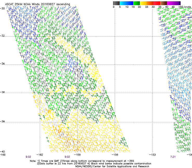Click the brown 35-40 knots legend swatch
The height and width of the screenshot is (168, 192).
pos(163,3)
